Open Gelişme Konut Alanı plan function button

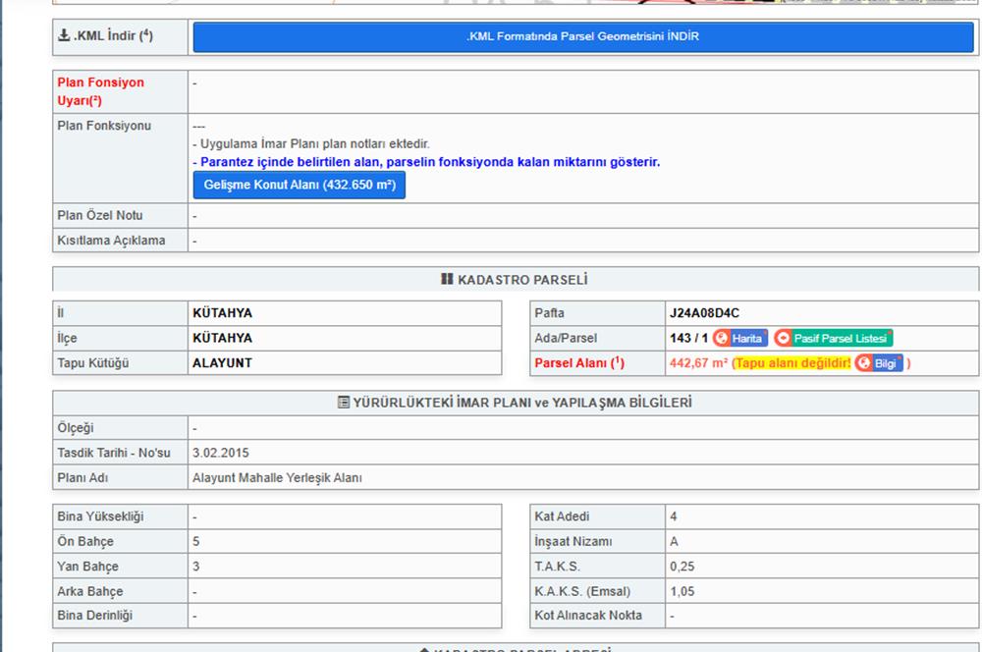300,185
